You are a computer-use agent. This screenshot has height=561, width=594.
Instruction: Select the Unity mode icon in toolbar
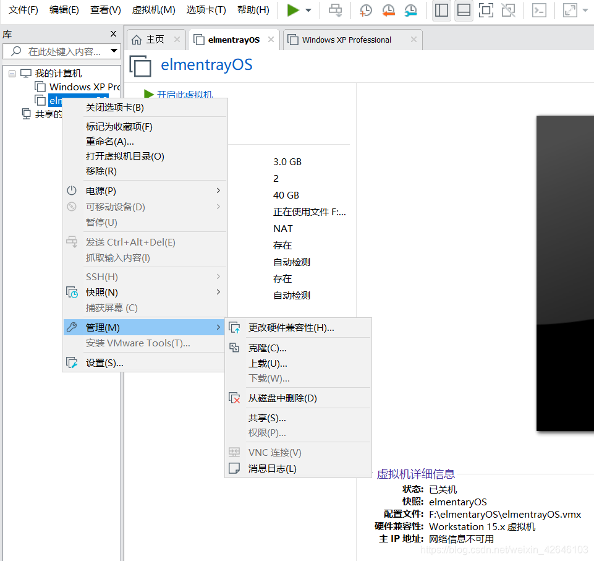[x=508, y=11]
